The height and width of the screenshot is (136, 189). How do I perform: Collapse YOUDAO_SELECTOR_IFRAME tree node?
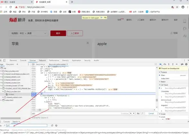click(1, 89)
